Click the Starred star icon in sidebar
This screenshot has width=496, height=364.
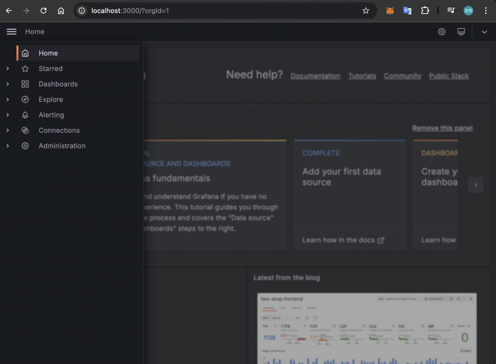coord(25,69)
